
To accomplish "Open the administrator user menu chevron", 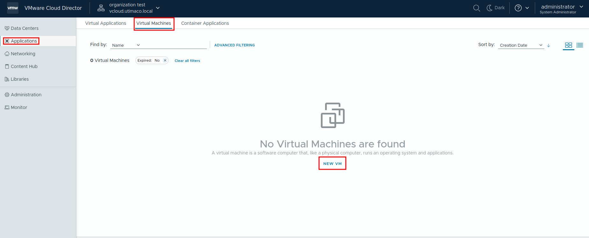I will (x=581, y=7).
